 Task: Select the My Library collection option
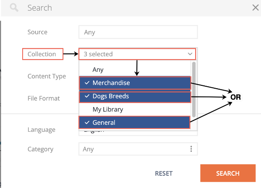pyautogui.click(x=135, y=109)
